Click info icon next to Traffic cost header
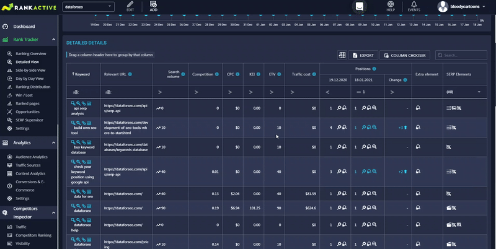The width and height of the screenshot is (496, 249). [x=314, y=74]
